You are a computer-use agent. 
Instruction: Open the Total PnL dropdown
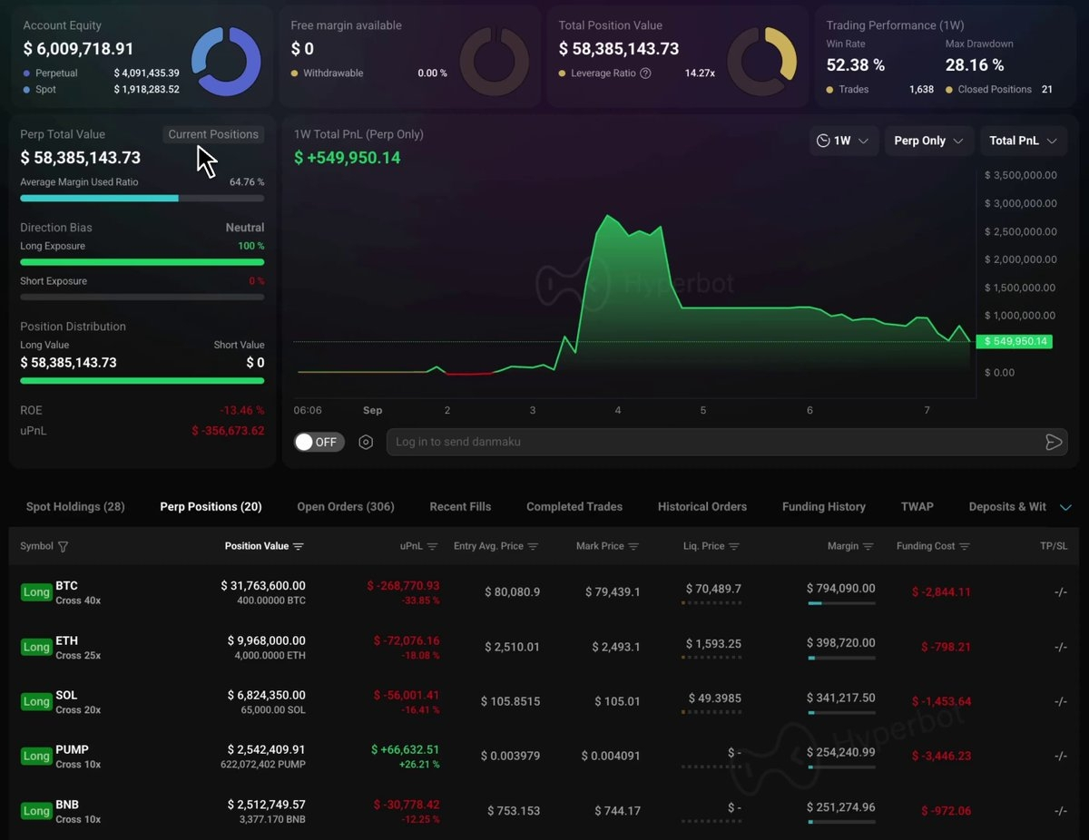[1024, 141]
